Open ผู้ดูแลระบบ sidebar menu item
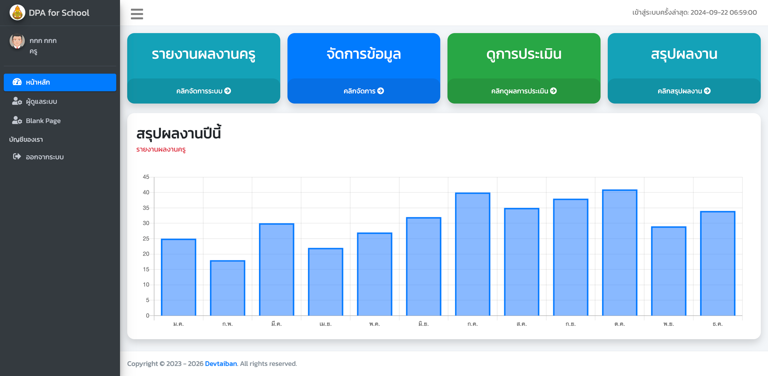The width and height of the screenshot is (768, 376). (41, 101)
